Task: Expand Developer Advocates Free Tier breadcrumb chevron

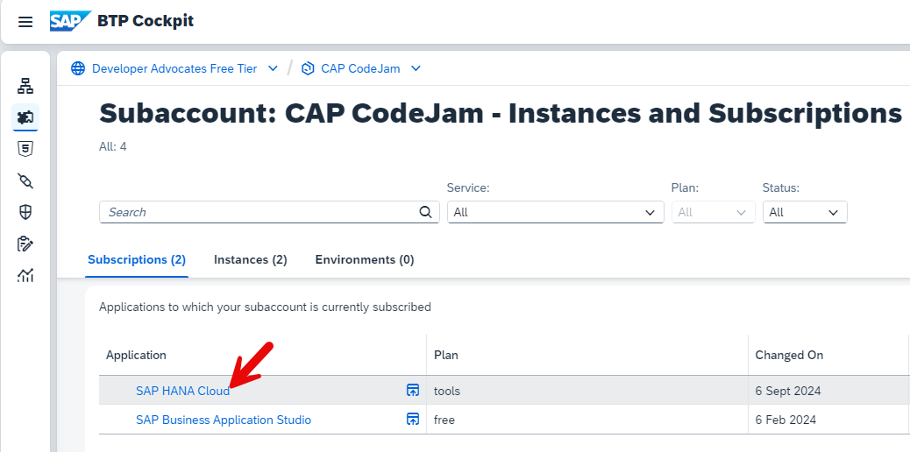Action: (273, 68)
